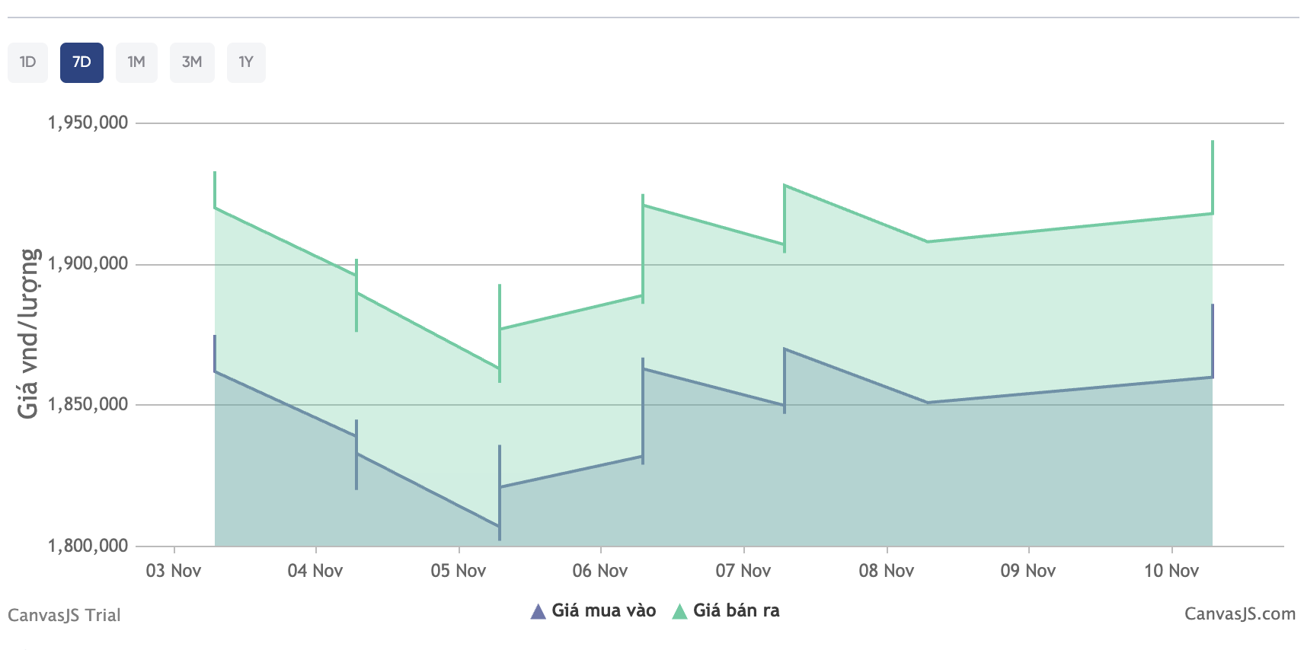The height and width of the screenshot is (650, 1304).
Task: Click the 03 Nov x-axis label
Action: tap(174, 571)
